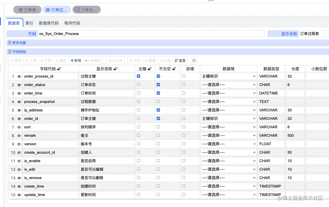Viewport: 329px width, 207px height.
Task: Toggle the lock icon on 显示名称 header
Action: (x=115, y=69)
